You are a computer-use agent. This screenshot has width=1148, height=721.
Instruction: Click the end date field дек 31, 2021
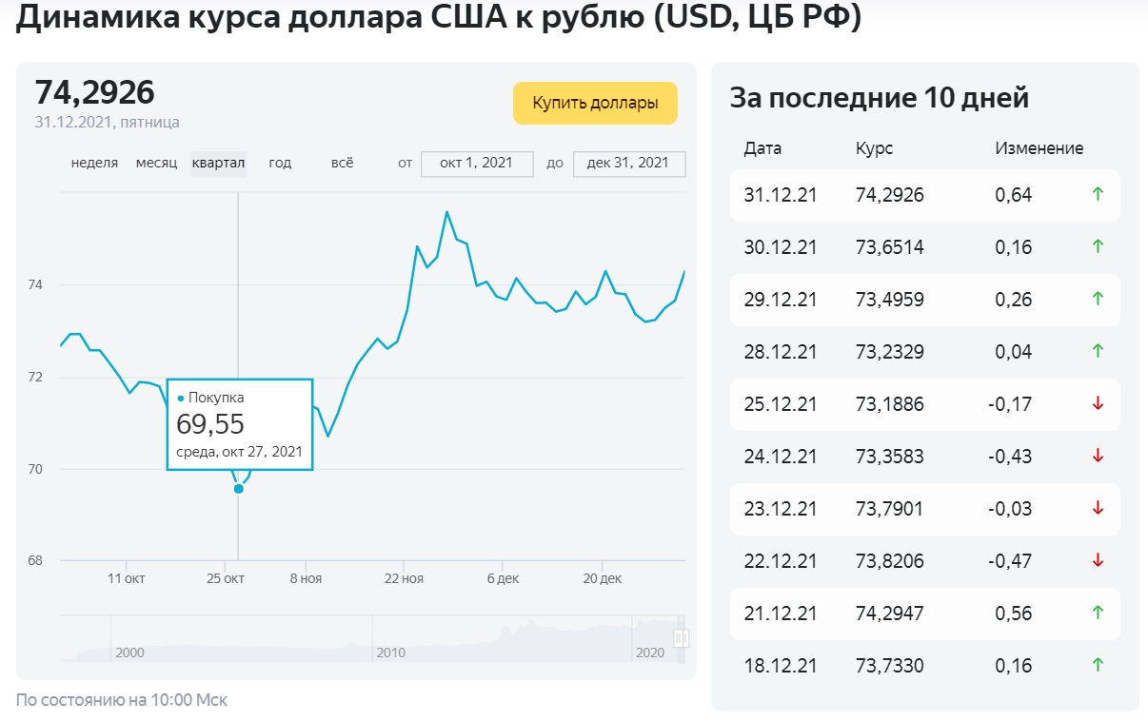pyautogui.click(x=628, y=163)
